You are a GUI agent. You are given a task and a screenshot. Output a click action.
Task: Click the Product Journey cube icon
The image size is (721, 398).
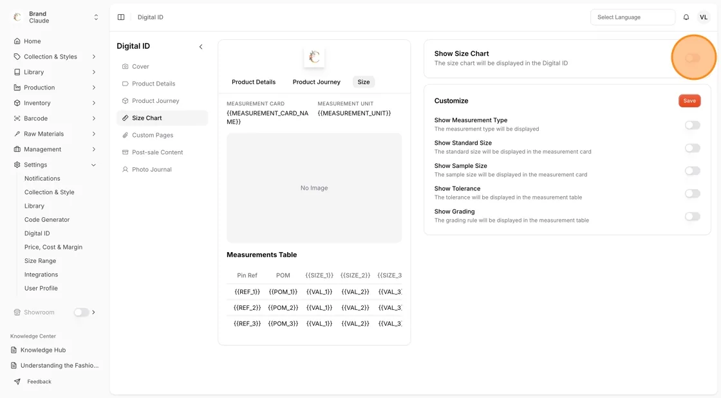pyautogui.click(x=125, y=100)
